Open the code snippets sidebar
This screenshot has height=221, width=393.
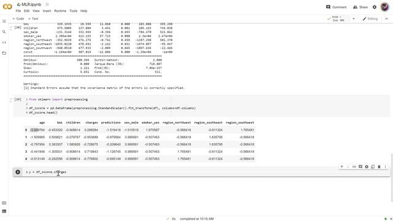tap(4, 42)
